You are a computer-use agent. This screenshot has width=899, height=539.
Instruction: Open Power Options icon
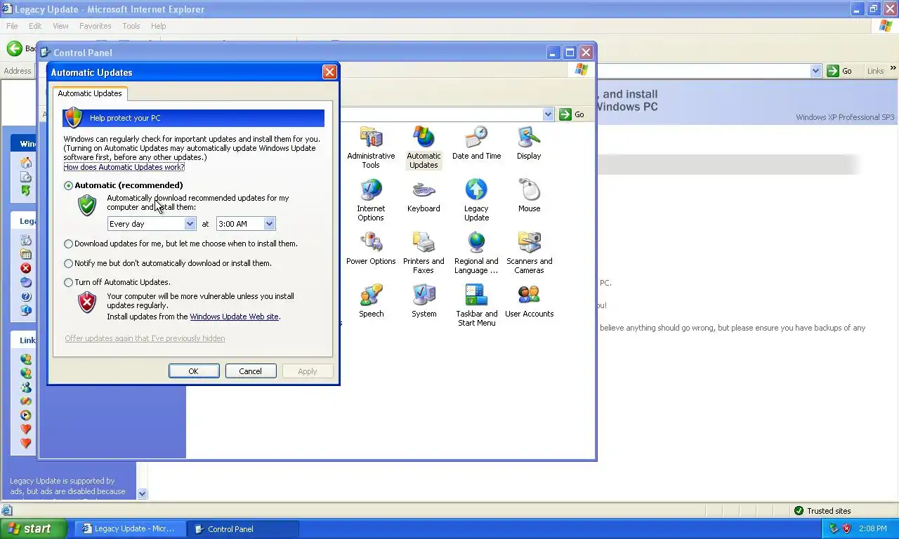371,248
